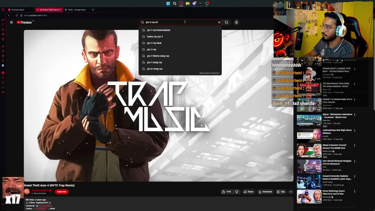Open options for 'Sigma - Warhammer animations' video
The image size is (375, 211).
click(x=354, y=115)
